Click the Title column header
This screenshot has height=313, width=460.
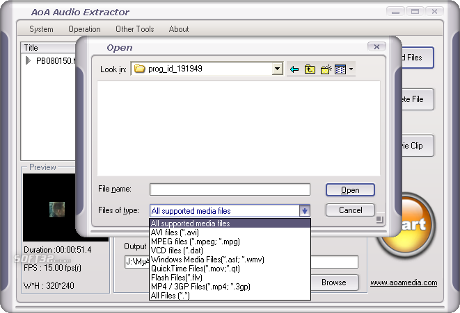49,47
